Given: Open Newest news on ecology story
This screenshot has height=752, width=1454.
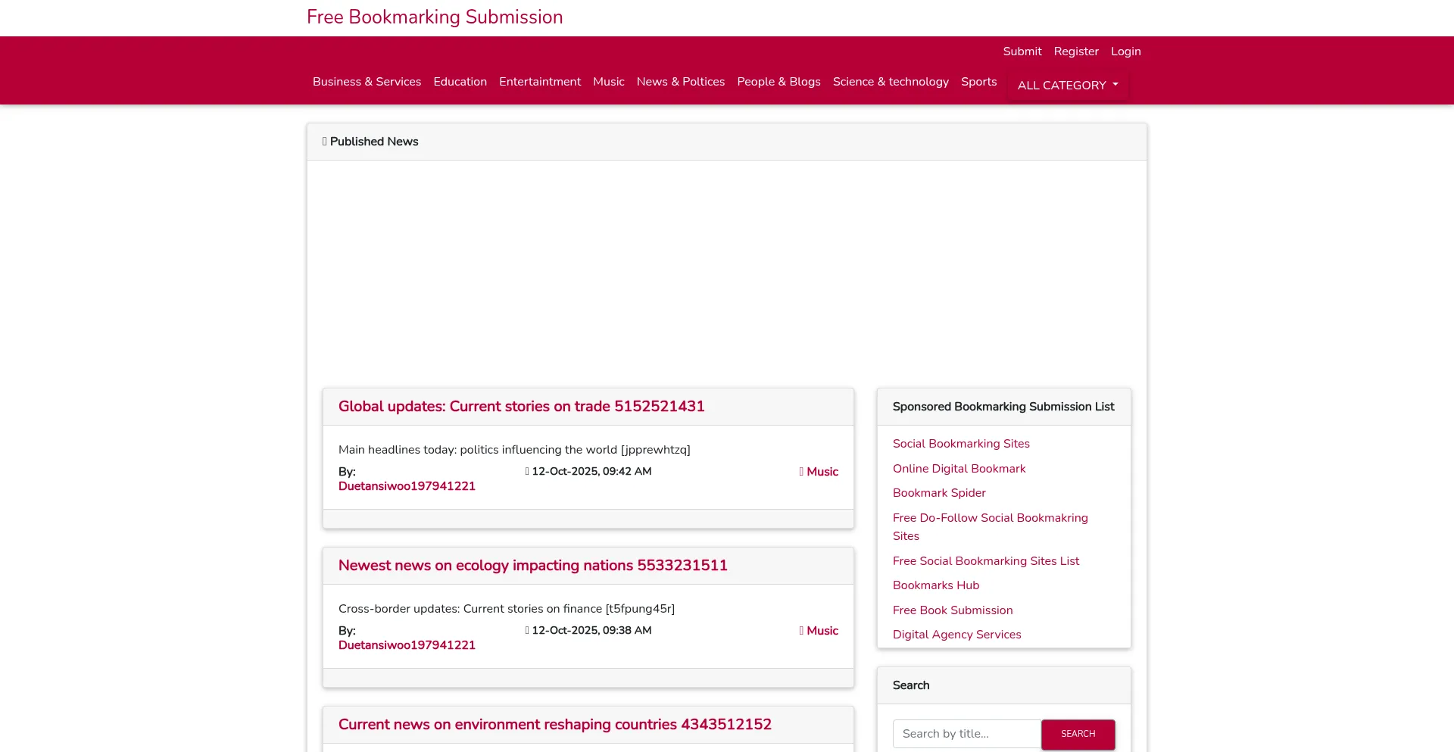Looking at the screenshot, I should [532, 566].
